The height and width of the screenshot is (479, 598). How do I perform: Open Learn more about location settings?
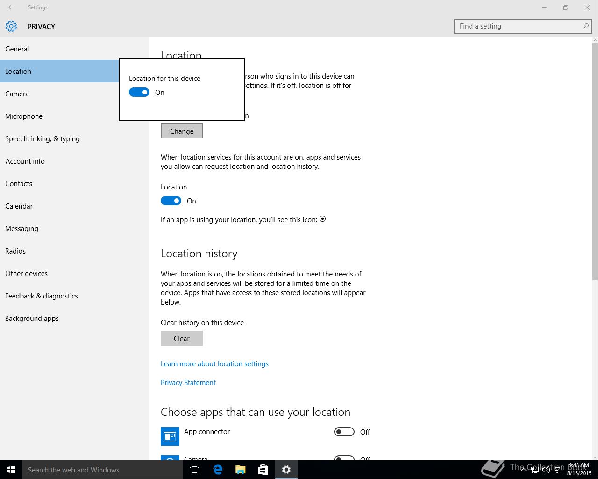[214, 364]
